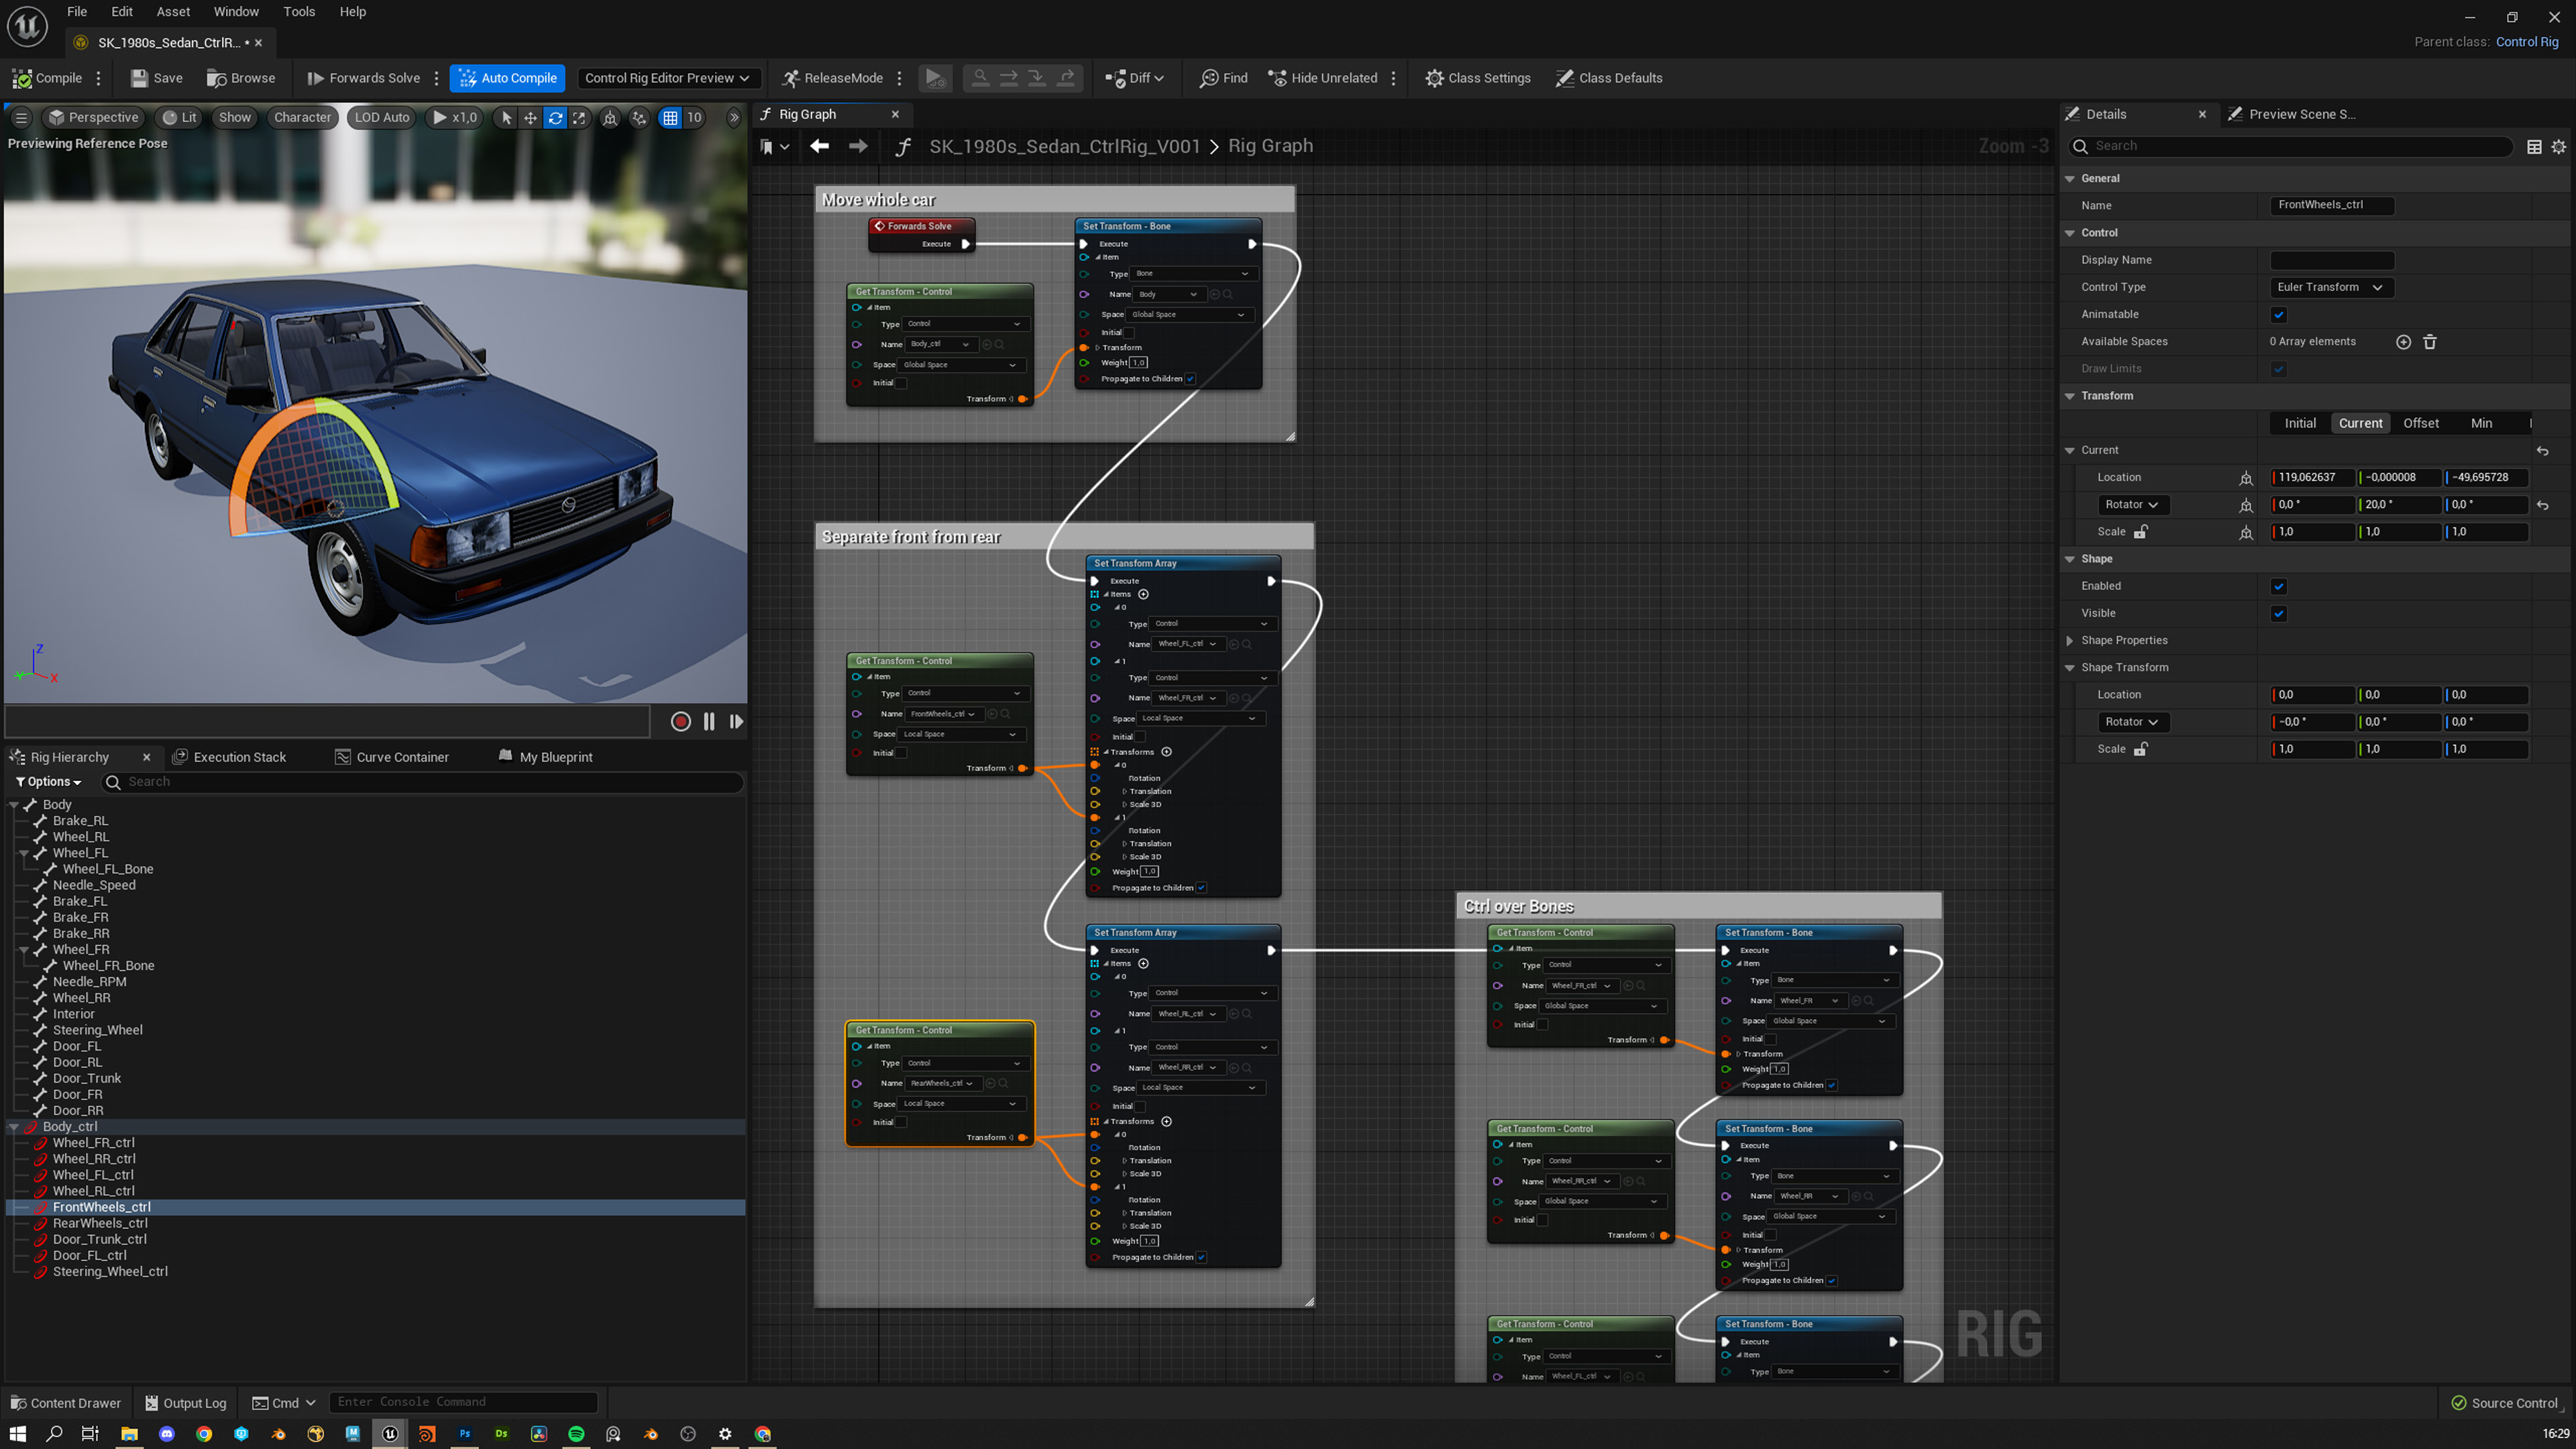
Task: Uncheck the Visible checkbox under Shape
Action: click(x=2279, y=613)
